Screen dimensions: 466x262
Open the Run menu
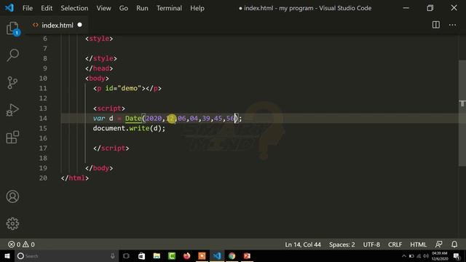click(142, 8)
